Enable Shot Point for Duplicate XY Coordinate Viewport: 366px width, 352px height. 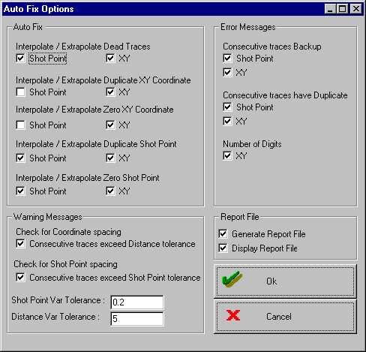[x=20, y=92]
